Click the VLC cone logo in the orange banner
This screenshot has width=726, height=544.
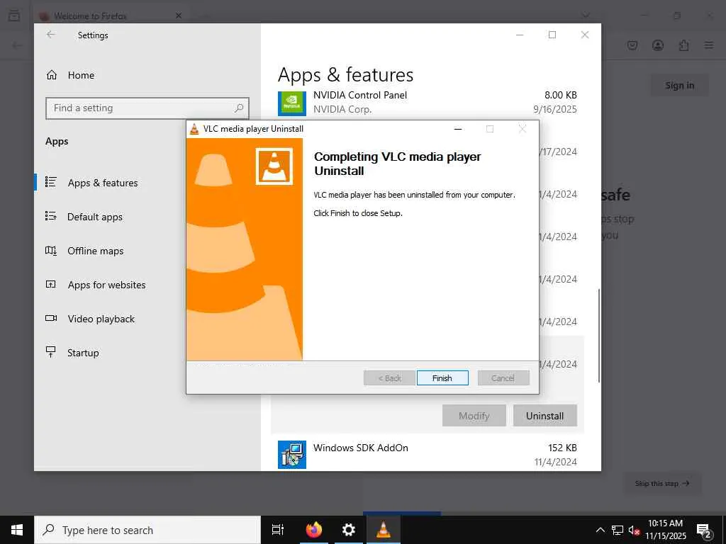coord(274,166)
